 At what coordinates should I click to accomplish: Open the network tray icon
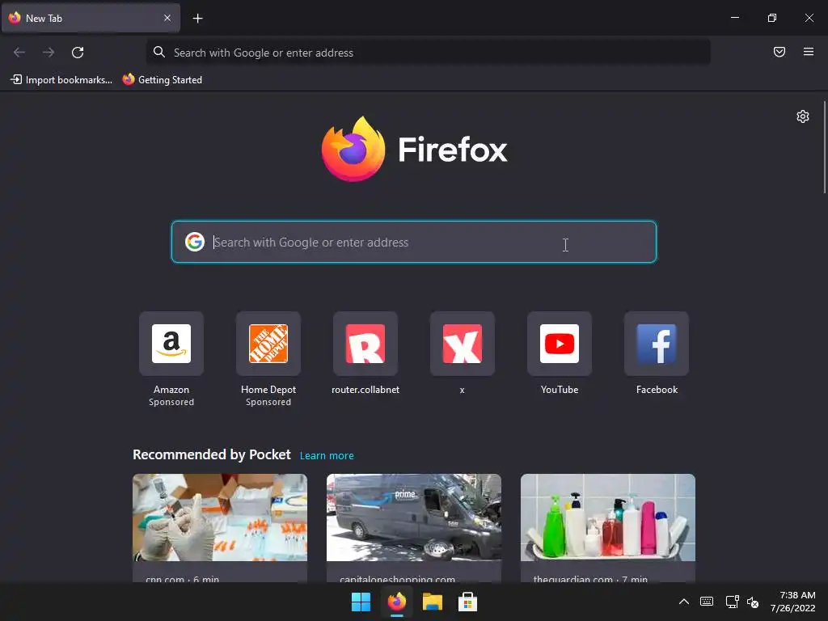(x=732, y=602)
